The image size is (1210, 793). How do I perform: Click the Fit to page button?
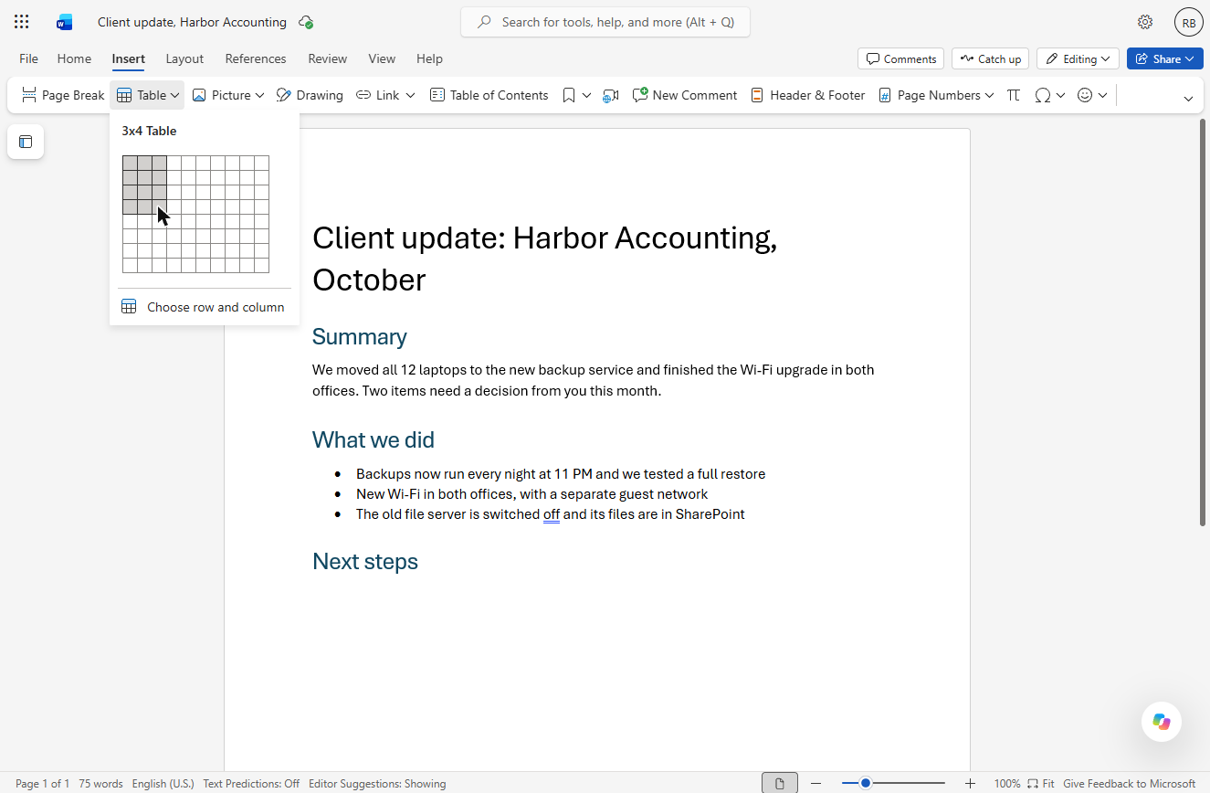[1040, 783]
